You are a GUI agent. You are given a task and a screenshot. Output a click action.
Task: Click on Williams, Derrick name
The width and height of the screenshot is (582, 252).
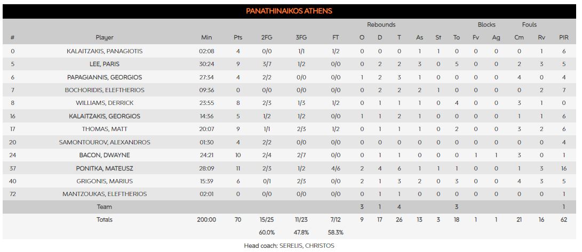[105, 103]
